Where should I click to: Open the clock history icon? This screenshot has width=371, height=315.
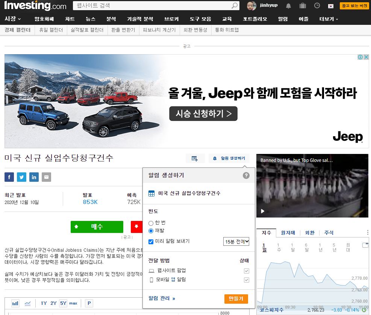pos(317,5)
